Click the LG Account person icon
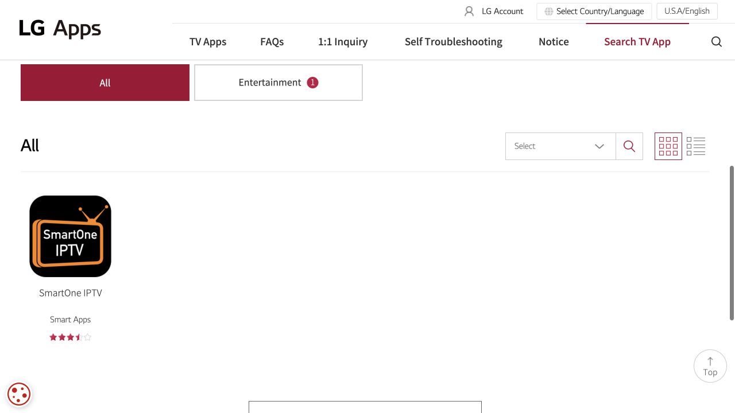Viewport: 735px width, 413px height. pyautogui.click(x=469, y=11)
